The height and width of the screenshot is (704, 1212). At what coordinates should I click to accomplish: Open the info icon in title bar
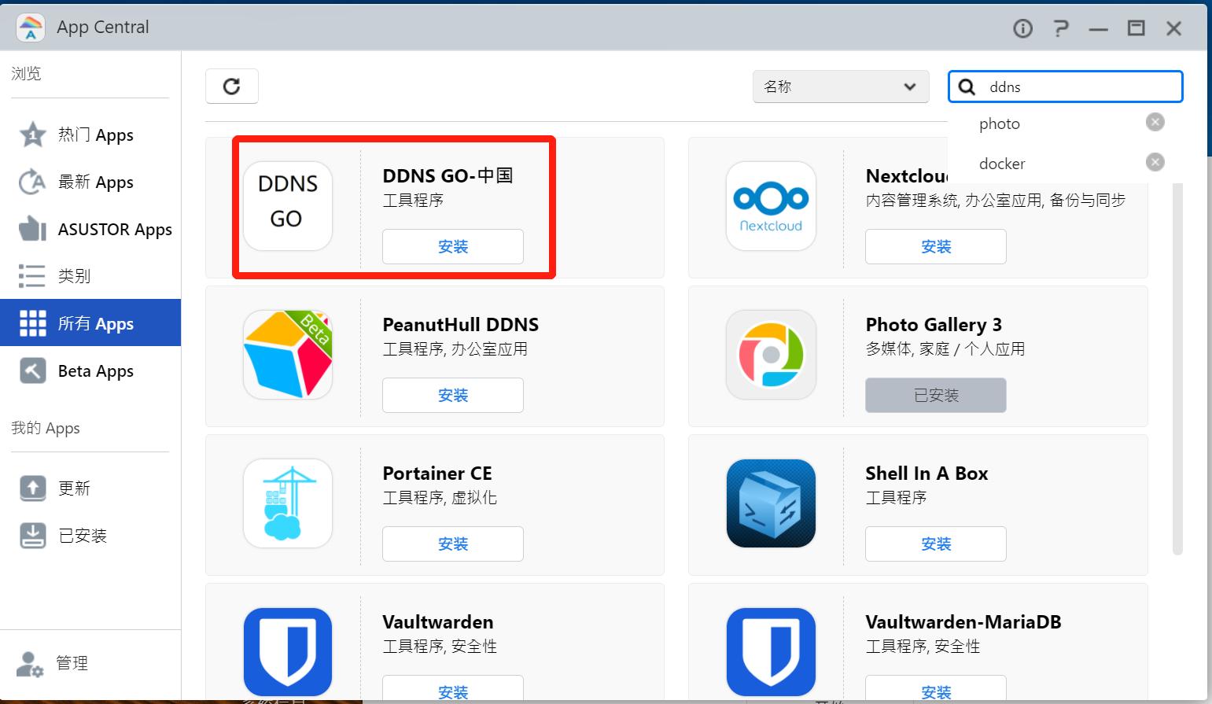tap(1022, 29)
